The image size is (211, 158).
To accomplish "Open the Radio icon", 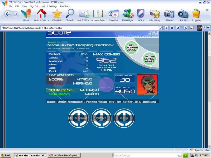I will click(183, 14).
